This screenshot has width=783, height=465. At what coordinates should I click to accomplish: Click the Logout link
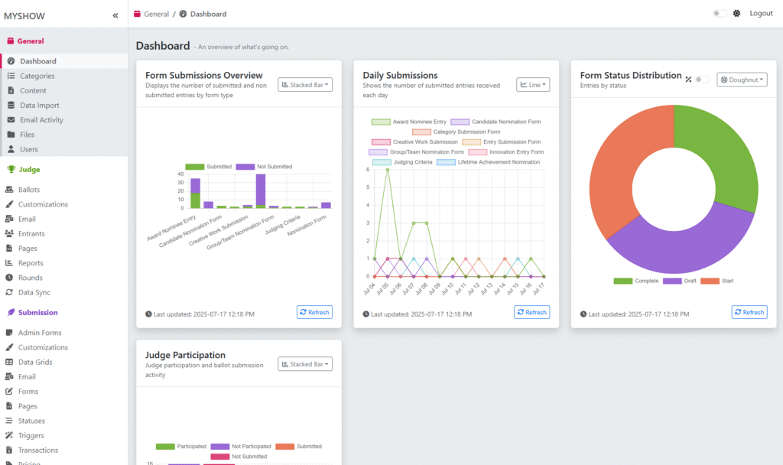(761, 14)
